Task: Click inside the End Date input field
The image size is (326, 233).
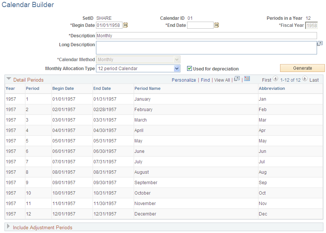Action: point(201,25)
